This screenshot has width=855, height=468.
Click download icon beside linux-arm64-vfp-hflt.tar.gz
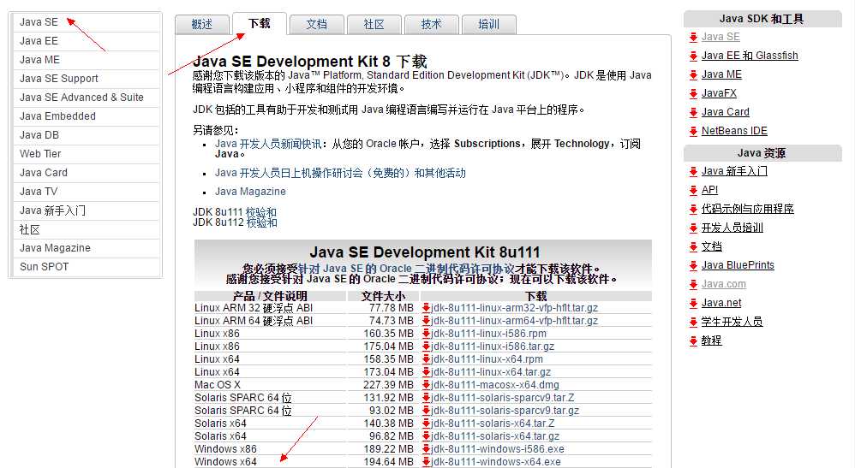coord(426,321)
